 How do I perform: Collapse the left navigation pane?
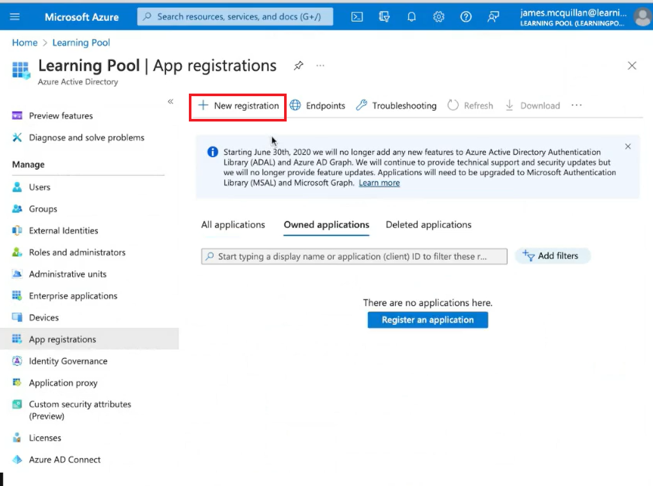pos(171,102)
